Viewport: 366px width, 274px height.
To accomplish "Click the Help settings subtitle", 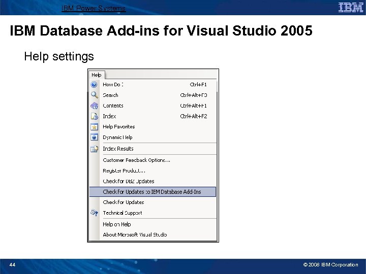I will 59,57.
